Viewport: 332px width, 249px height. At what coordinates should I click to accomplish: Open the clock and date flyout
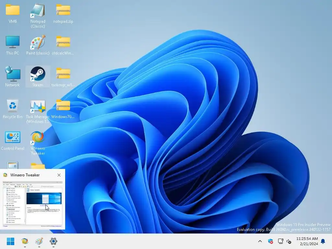tap(307, 241)
